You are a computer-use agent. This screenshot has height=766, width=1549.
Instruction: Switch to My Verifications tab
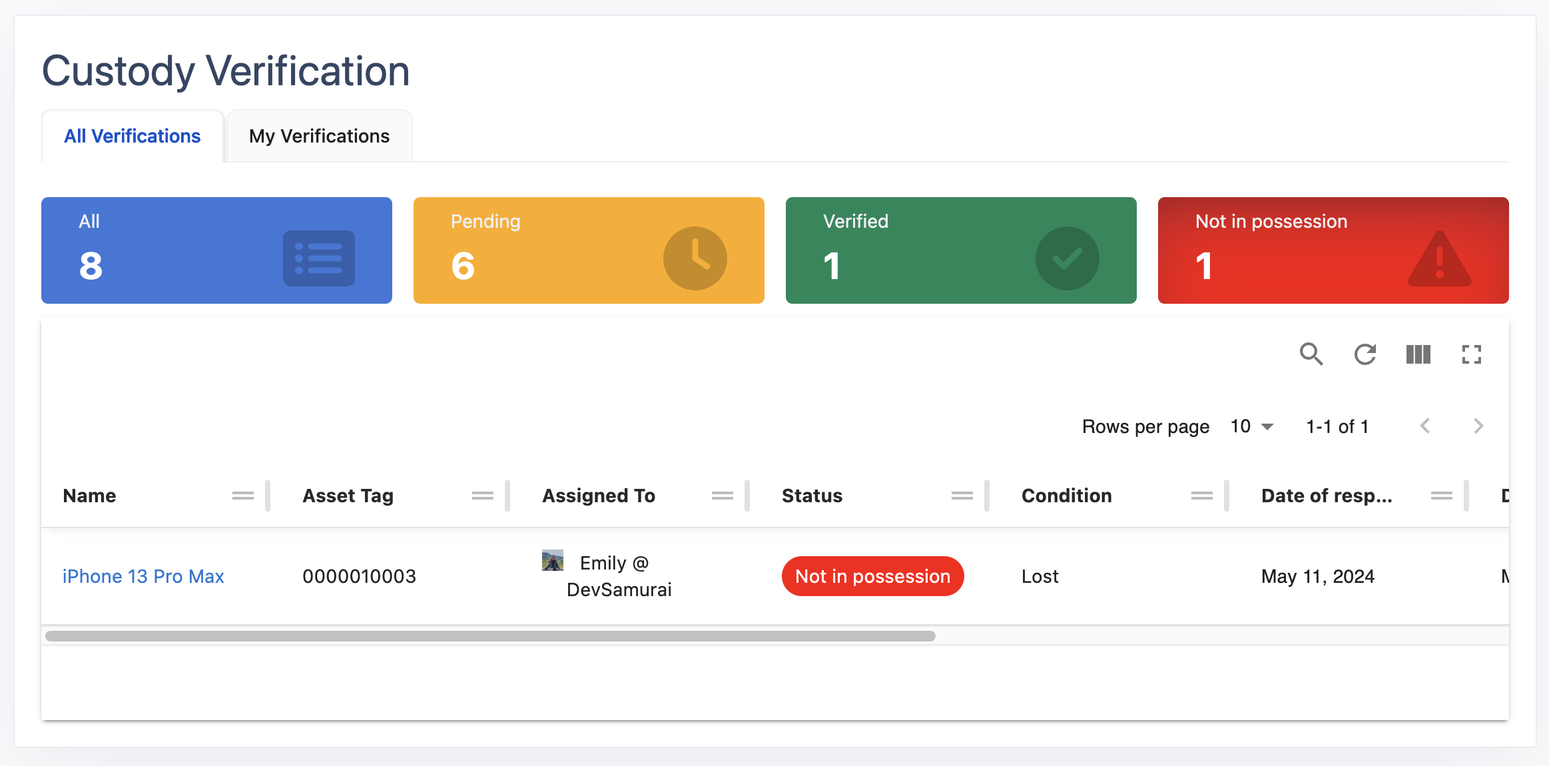(x=319, y=136)
